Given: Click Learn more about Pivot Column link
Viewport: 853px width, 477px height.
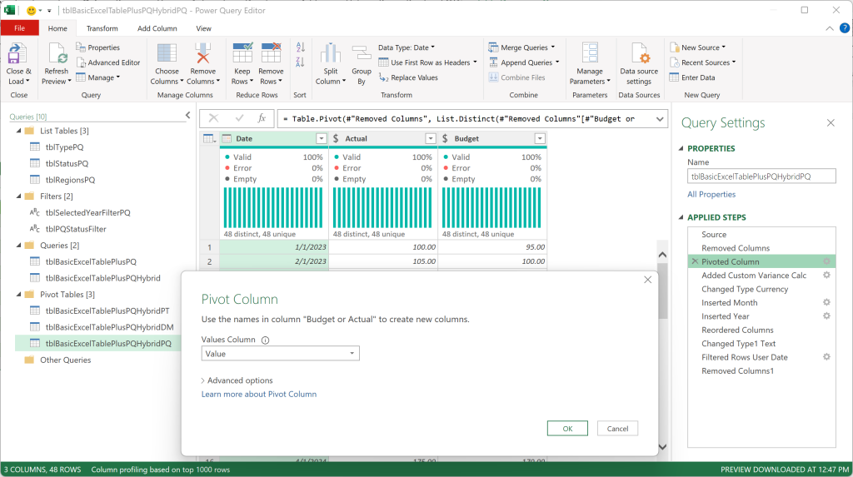Looking at the screenshot, I should 259,395.
